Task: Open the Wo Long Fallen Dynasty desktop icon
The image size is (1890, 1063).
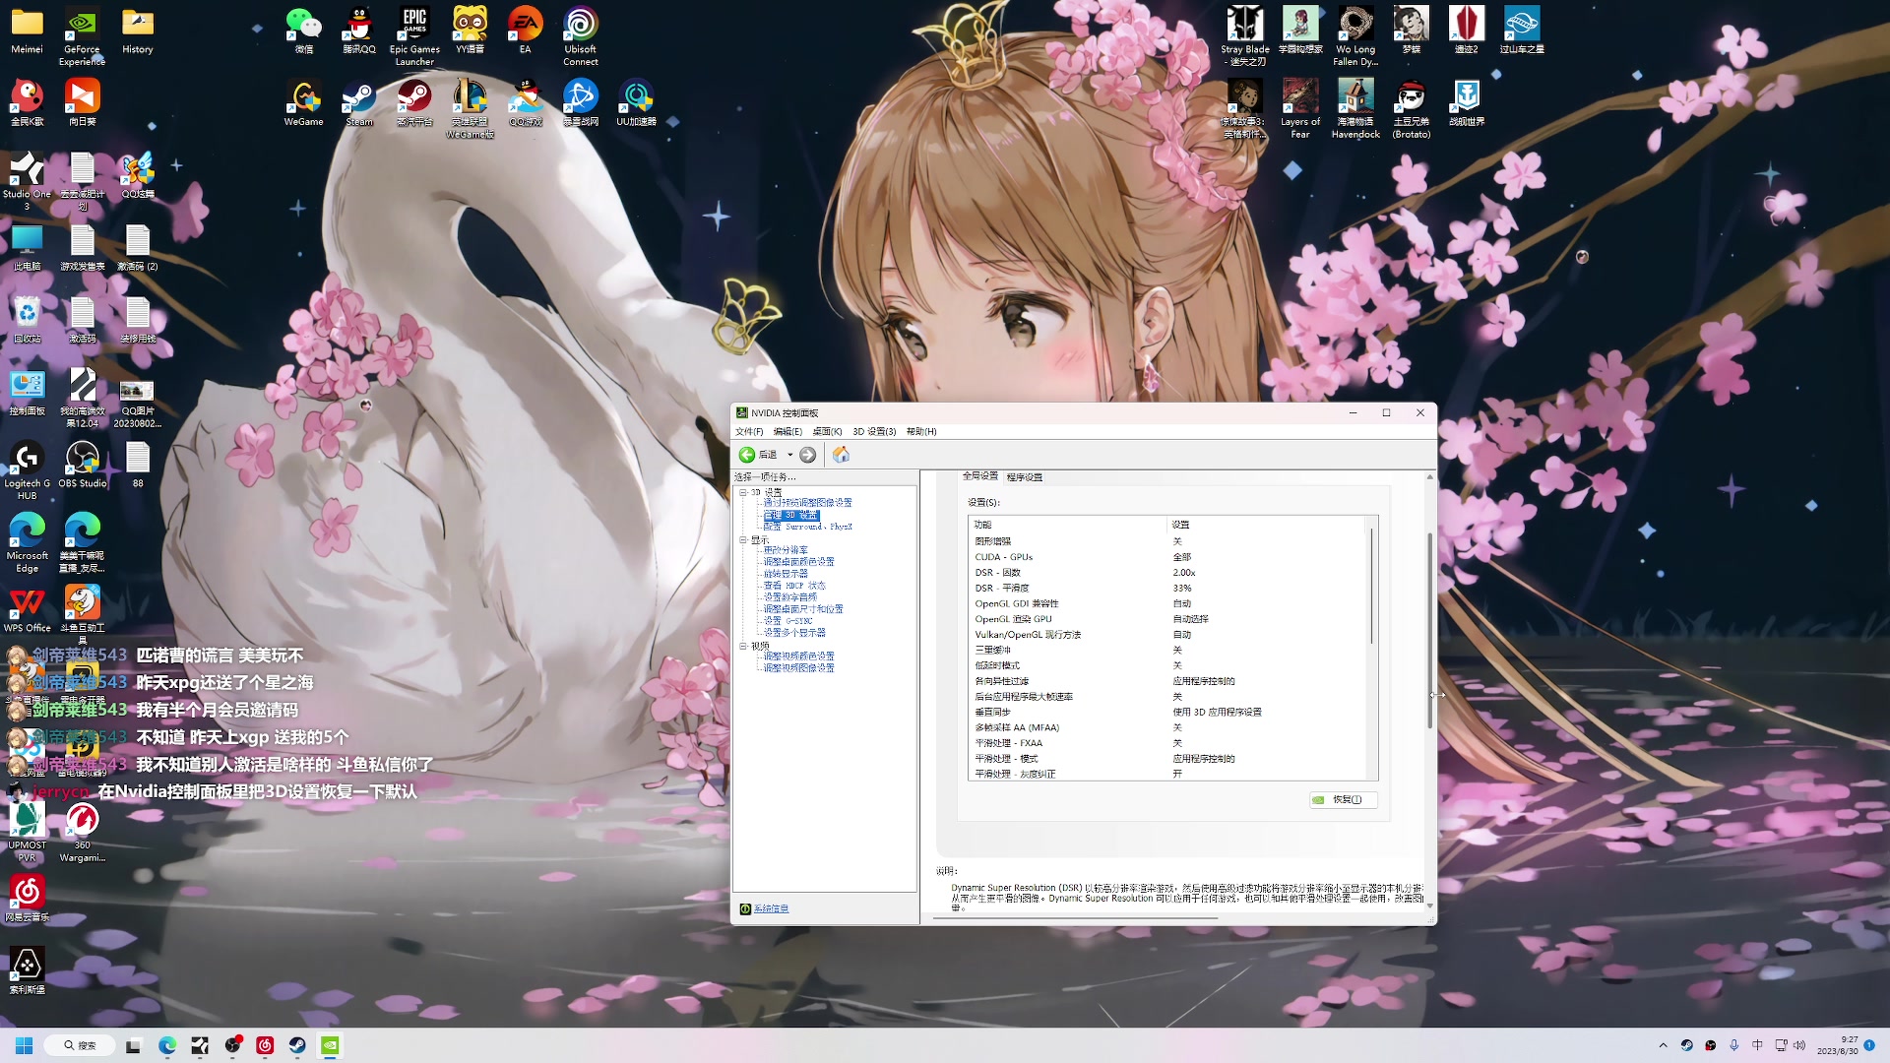Action: [1355, 36]
